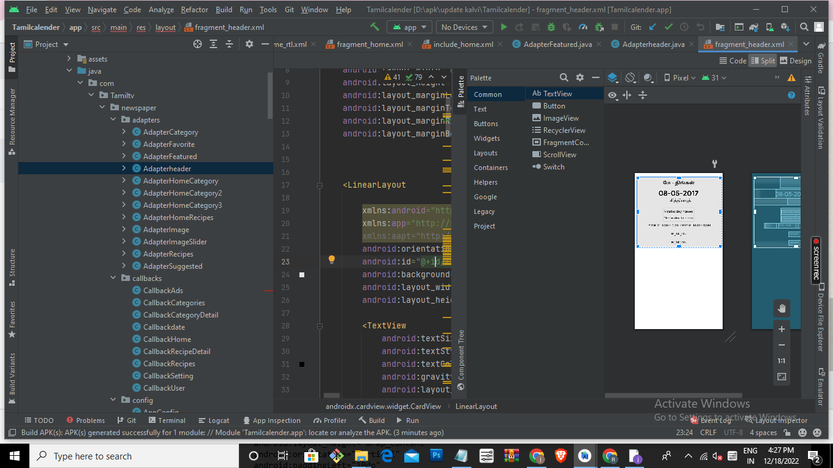
Task: Open the Logcat tool window
Action: pyautogui.click(x=214, y=420)
